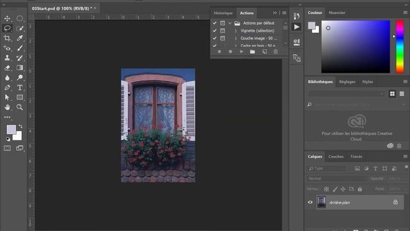Click the large play icon in collapsed panel strip
Image resolution: width=410 pixels, height=231 pixels.
click(297, 27)
